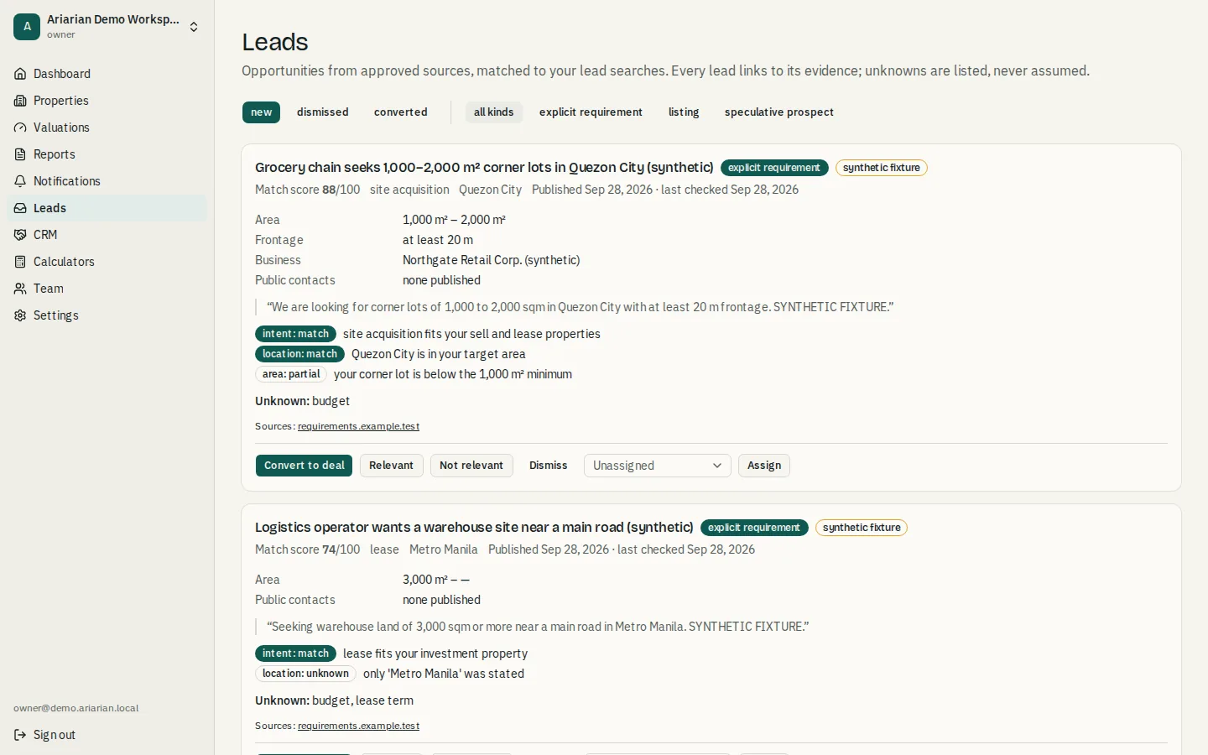1208x755 pixels.
Task: Click the Valuations gauge icon
Action: pos(20,128)
